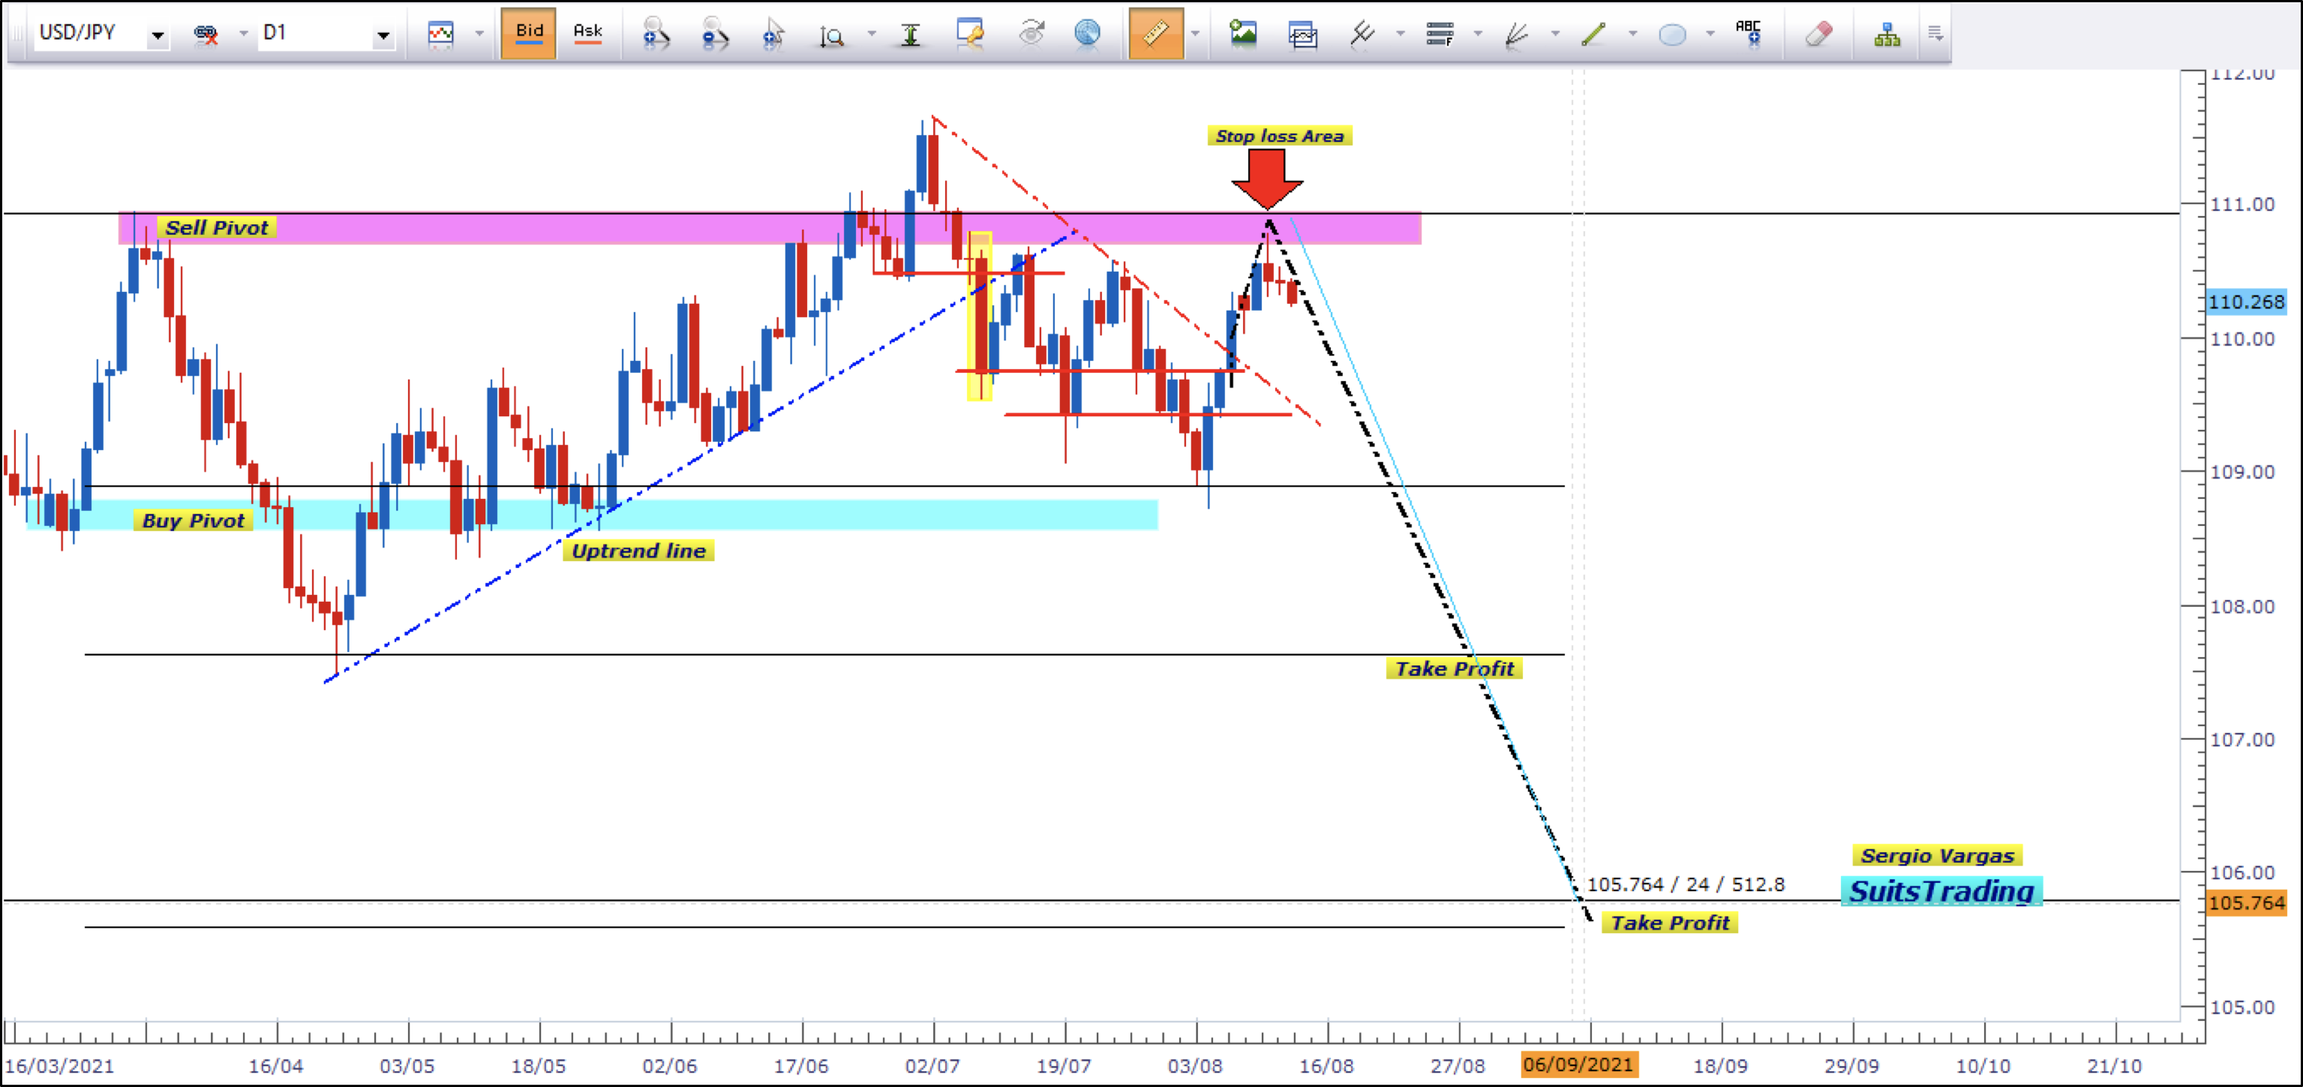
Task: Click the add text label ABC tool
Action: (1749, 34)
